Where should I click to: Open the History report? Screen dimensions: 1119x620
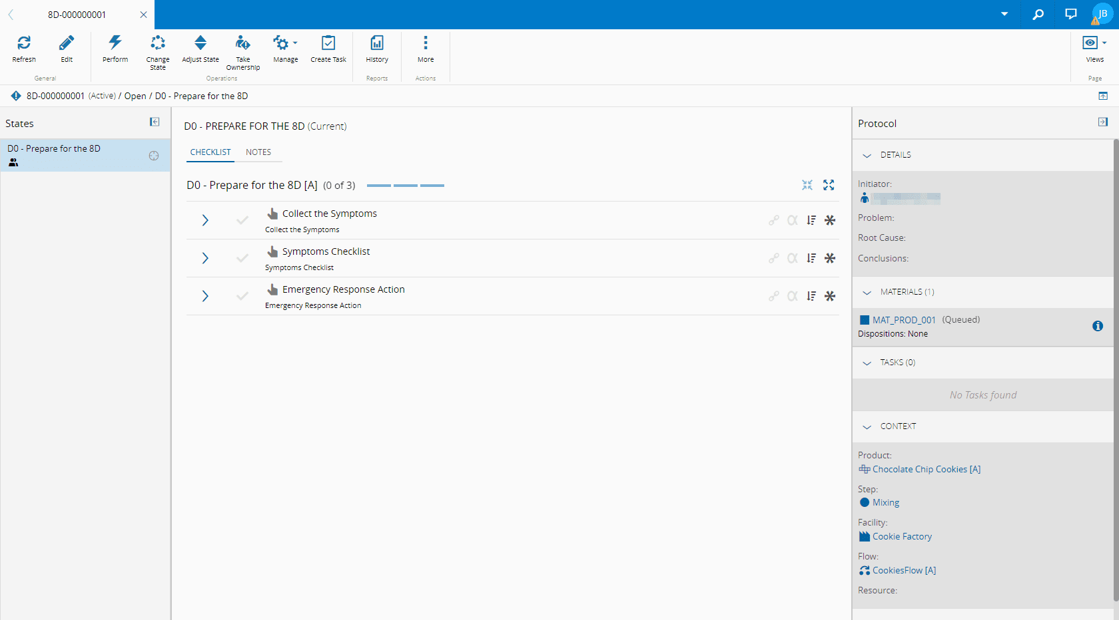click(377, 44)
